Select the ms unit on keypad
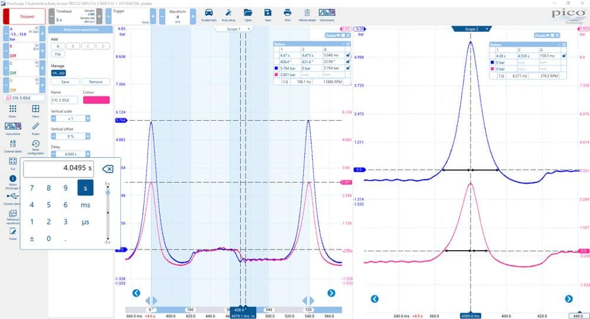This screenshot has width=590, height=319. (x=86, y=205)
